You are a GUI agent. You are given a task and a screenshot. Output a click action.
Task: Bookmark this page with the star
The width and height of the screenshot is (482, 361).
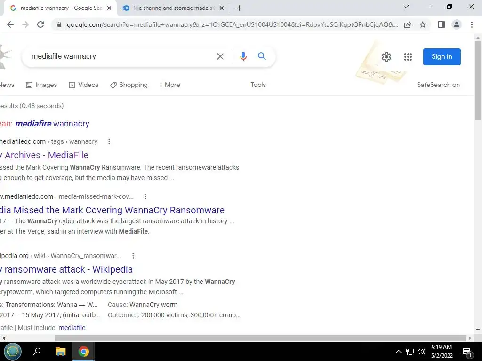(423, 24)
